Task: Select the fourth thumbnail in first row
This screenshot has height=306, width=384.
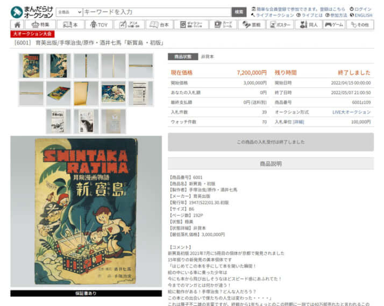Action: pos(113,66)
